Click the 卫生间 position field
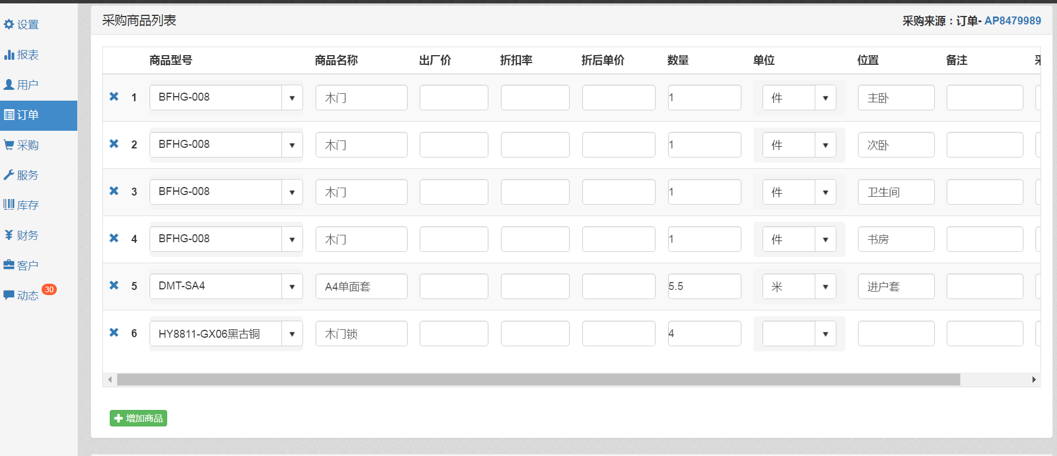The height and width of the screenshot is (456, 1057). point(896,192)
